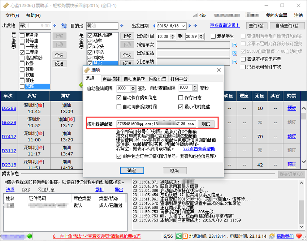Click the time sync refresh icon
Screen dimensions: 307x241
(271, 236)
